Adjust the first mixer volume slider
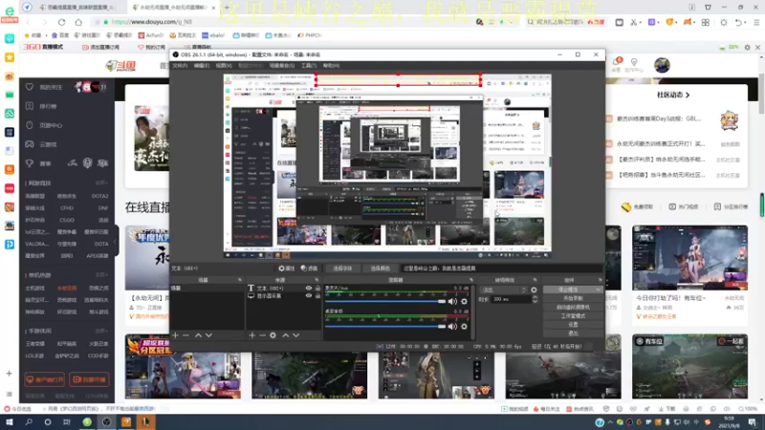 pos(385,302)
